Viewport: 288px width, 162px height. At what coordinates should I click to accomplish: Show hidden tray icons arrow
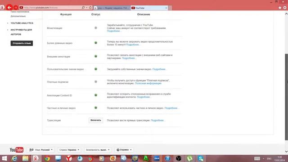(x=264, y=158)
